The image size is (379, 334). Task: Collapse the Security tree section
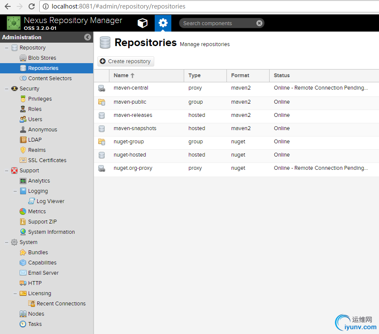pos(6,89)
